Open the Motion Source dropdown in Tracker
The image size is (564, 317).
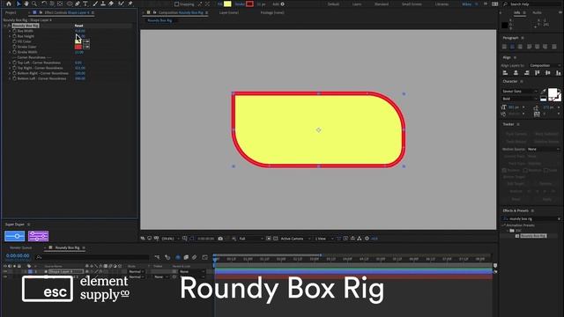[544, 149]
